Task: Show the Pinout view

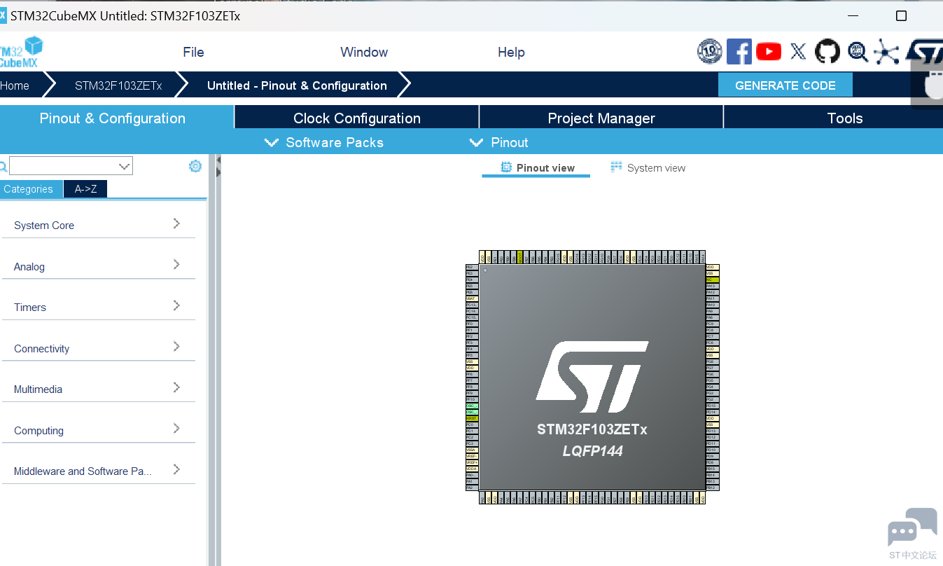Action: point(538,167)
